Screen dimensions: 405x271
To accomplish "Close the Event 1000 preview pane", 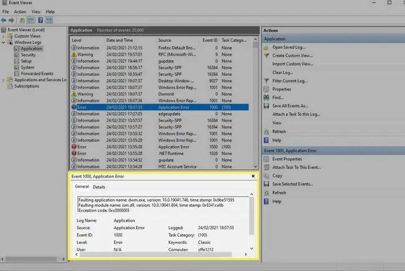I will coord(253,176).
